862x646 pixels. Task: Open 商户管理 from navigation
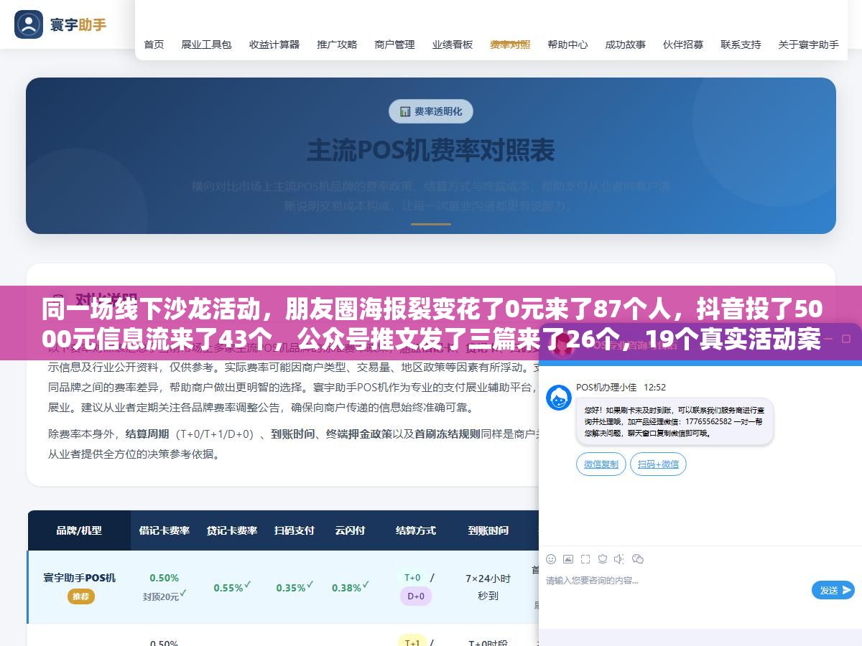click(x=394, y=45)
